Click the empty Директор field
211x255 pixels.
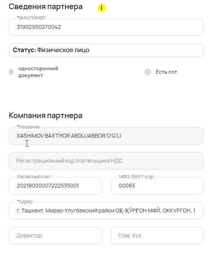55,235
